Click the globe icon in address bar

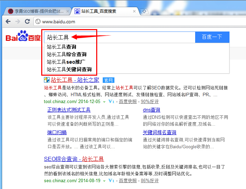(38, 22)
